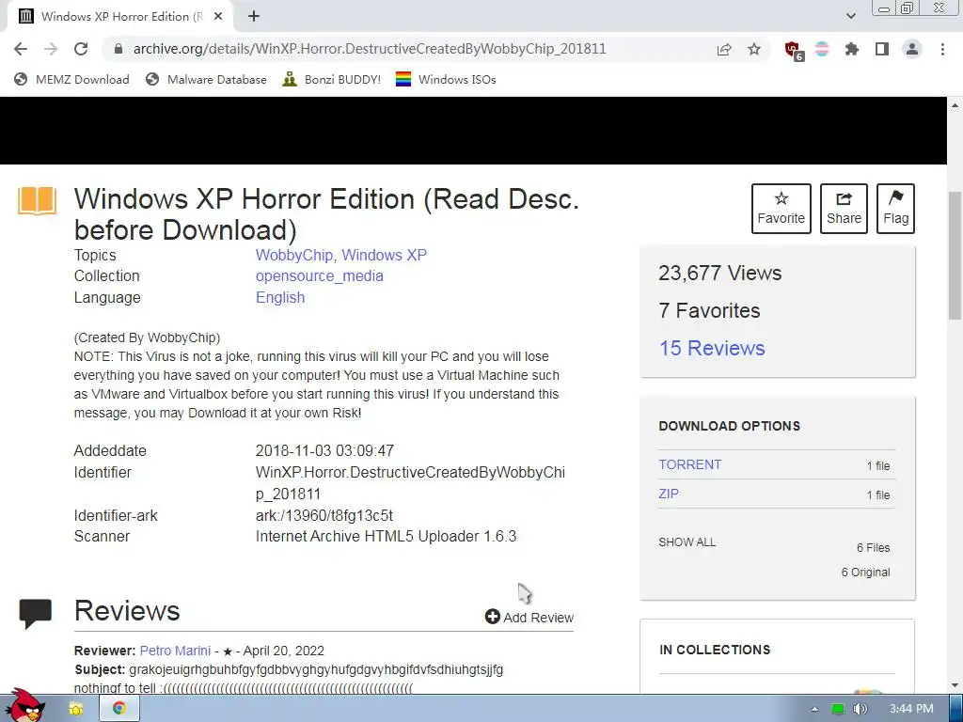
Task: Open a new tab with plus button
Action: pyautogui.click(x=254, y=17)
